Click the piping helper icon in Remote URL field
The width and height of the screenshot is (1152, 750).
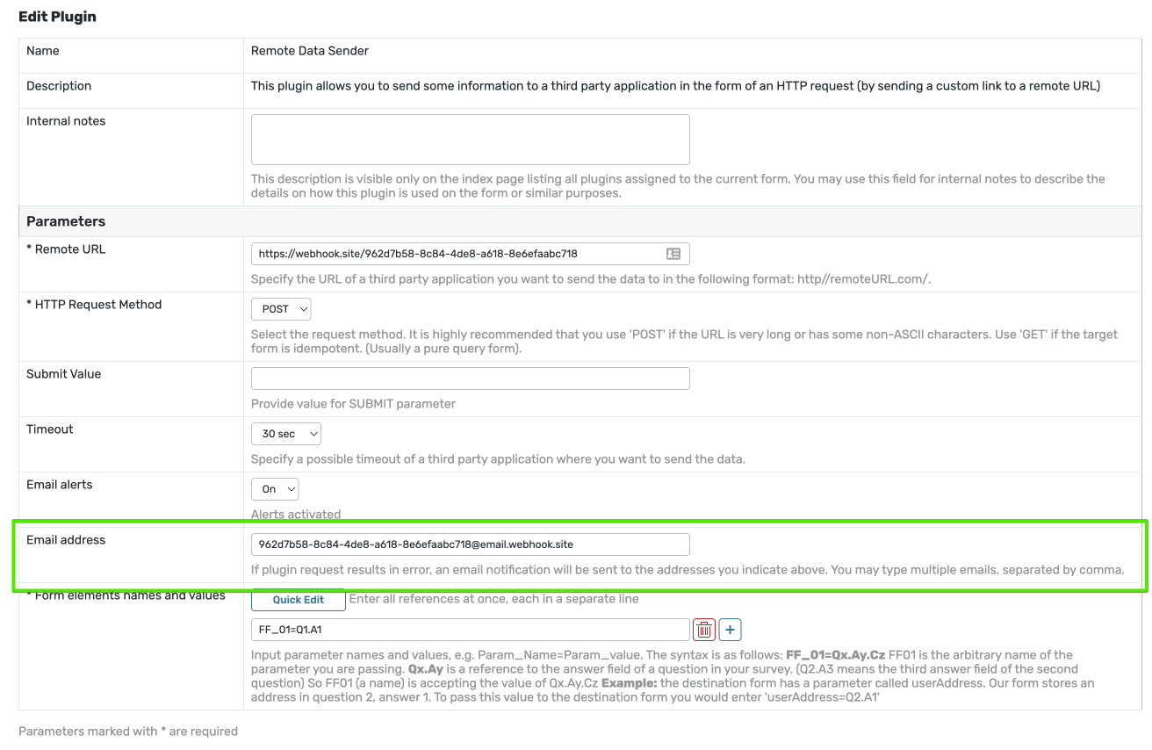click(x=673, y=253)
